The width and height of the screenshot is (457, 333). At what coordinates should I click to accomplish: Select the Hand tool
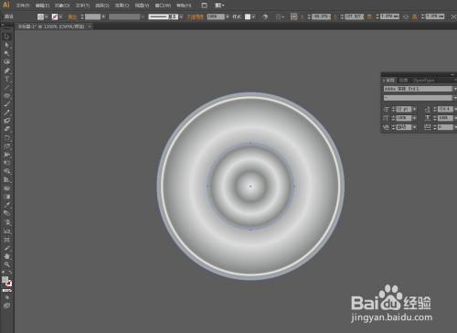6,256
